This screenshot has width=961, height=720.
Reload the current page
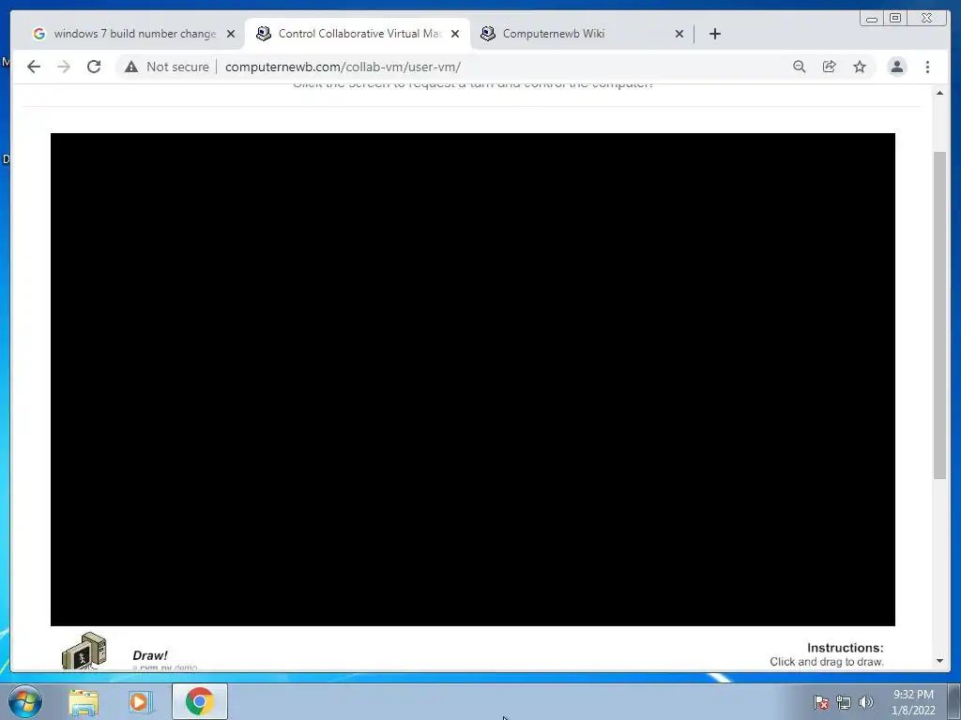point(94,67)
